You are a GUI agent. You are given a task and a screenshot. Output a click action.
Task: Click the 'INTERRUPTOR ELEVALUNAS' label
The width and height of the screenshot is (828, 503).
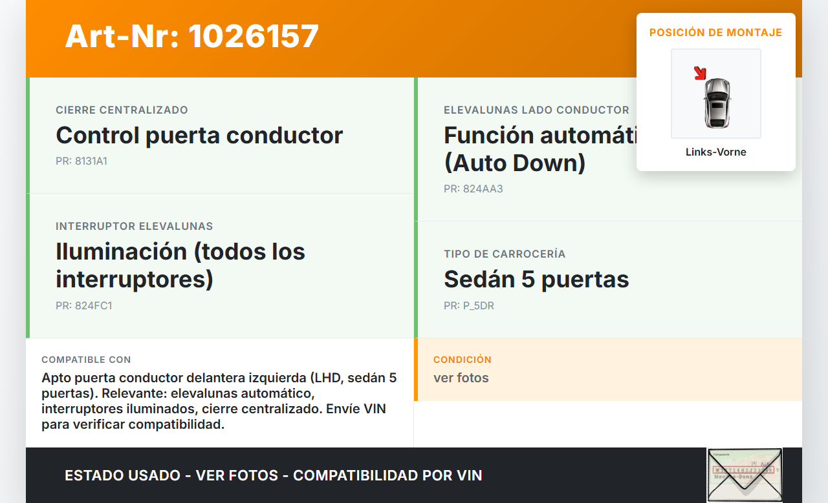135,227
